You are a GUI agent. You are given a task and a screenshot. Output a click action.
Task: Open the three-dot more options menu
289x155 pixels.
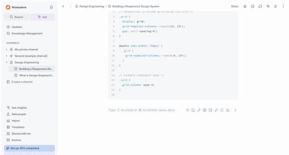coord(283,6)
